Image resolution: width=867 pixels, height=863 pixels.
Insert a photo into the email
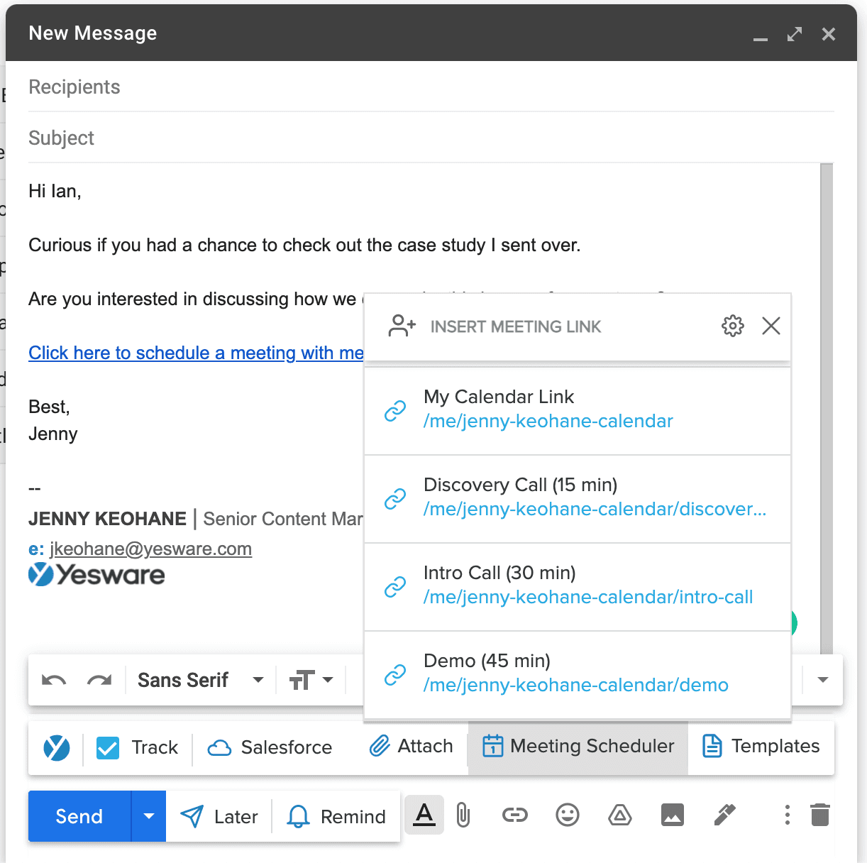tap(672, 815)
